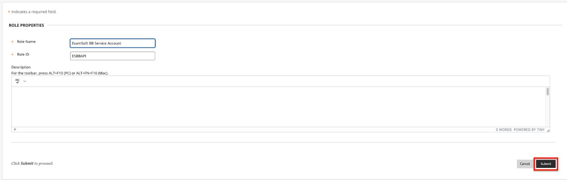The width and height of the screenshot is (567, 180).
Task: Click the Description label text
Action: tap(21, 67)
